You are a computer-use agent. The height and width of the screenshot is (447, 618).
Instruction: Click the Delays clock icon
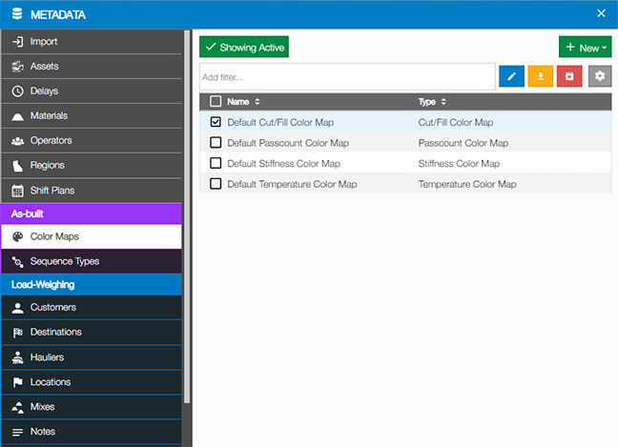click(17, 91)
